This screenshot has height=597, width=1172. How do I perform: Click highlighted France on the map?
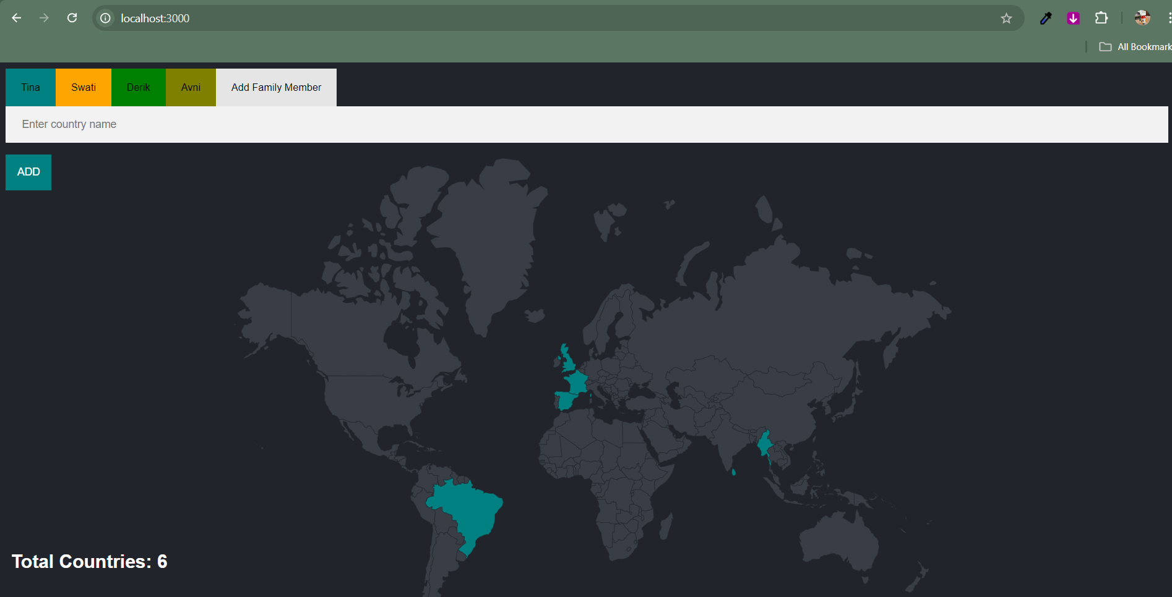577,383
